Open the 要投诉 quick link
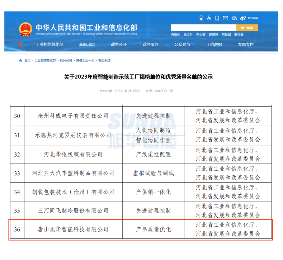This screenshot has width=283, height=260. [x=239, y=34]
